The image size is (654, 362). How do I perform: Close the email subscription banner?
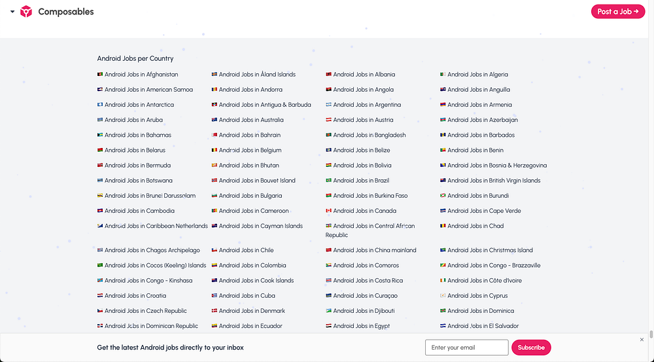click(x=642, y=340)
